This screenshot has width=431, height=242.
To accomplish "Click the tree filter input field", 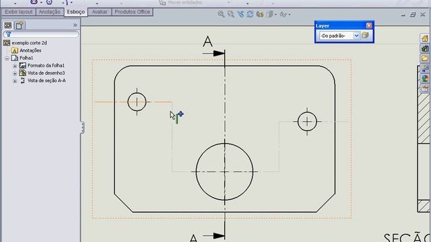I will (41, 34).
